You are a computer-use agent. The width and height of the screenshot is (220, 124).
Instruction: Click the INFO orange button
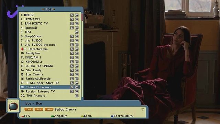pos(49,110)
